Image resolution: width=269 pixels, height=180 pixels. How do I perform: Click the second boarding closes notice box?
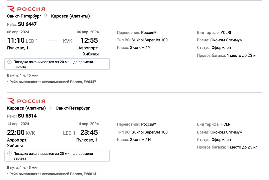click(x=57, y=156)
